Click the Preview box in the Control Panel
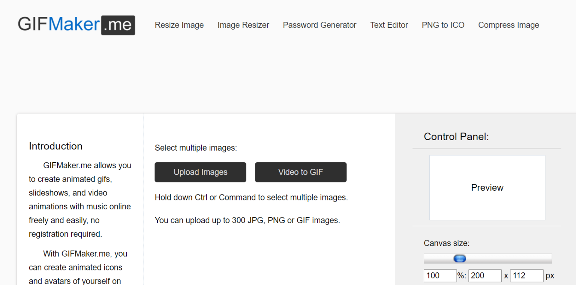Viewport: 576px width, 285px height. coord(487,187)
